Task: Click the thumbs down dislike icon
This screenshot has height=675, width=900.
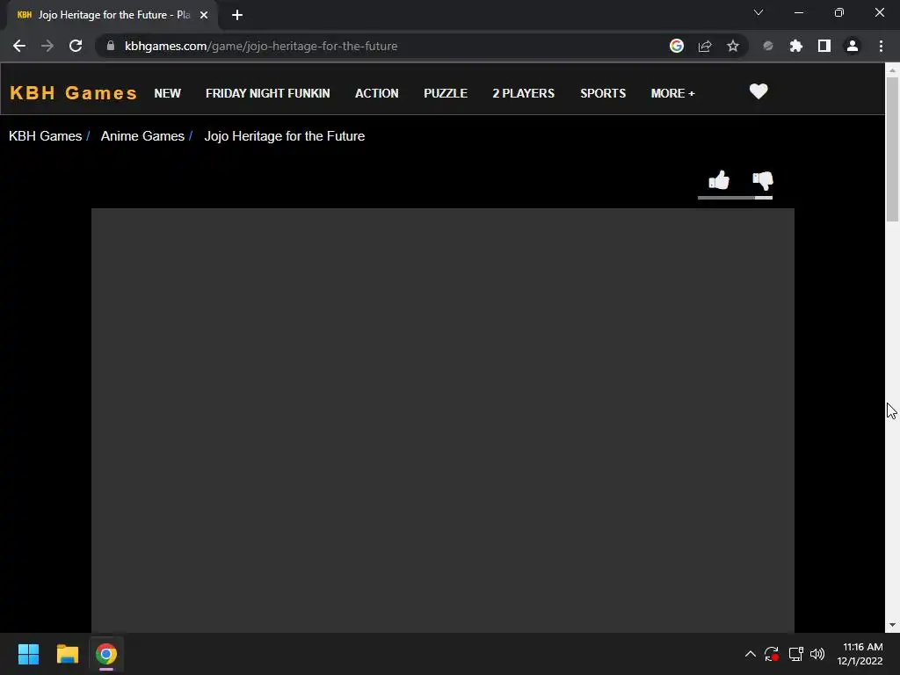Action: click(x=763, y=181)
